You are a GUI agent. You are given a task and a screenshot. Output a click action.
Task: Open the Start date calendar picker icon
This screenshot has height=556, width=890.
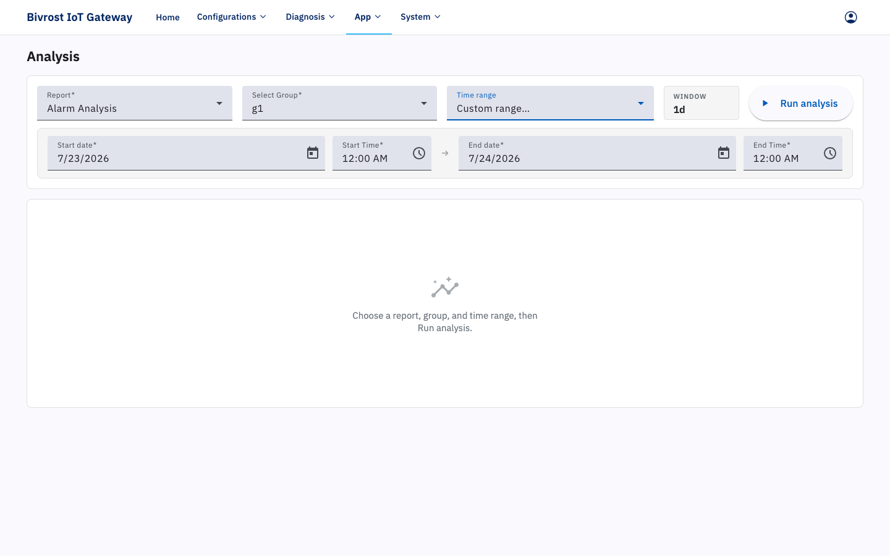(x=313, y=153)
